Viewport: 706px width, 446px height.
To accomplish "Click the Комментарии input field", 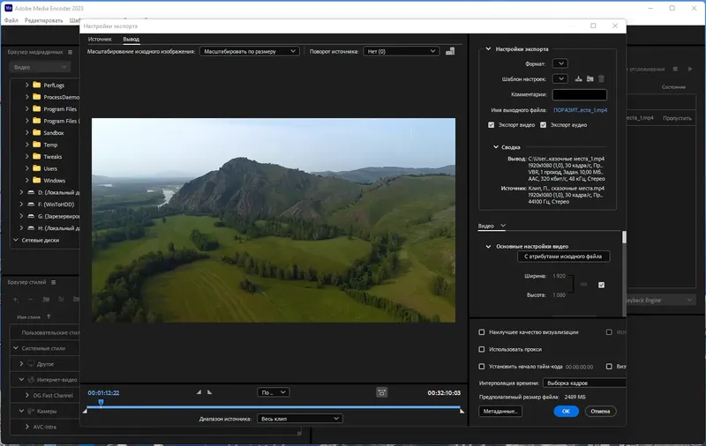I will 580,94.
